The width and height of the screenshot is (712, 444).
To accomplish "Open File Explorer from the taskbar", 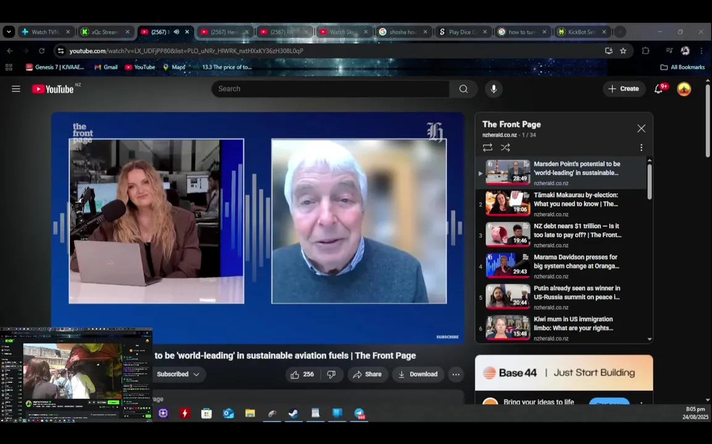I will [250, 413].
